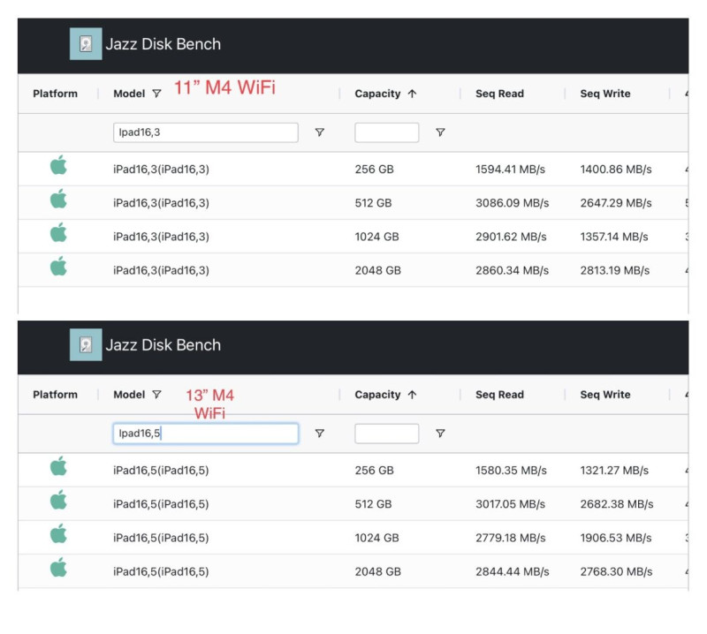Click the Capacity sort arrow in the bottom table
Viewport: 707px width, 634px height.
(412, 395)
